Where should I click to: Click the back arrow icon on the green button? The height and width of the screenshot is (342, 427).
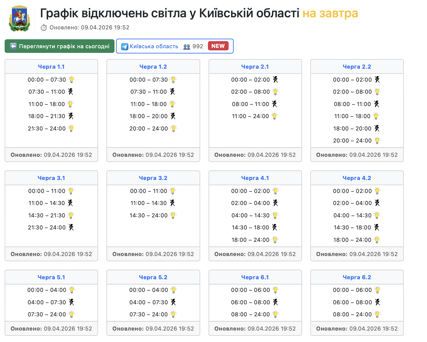pyautogui.click(x=13, y=46)
